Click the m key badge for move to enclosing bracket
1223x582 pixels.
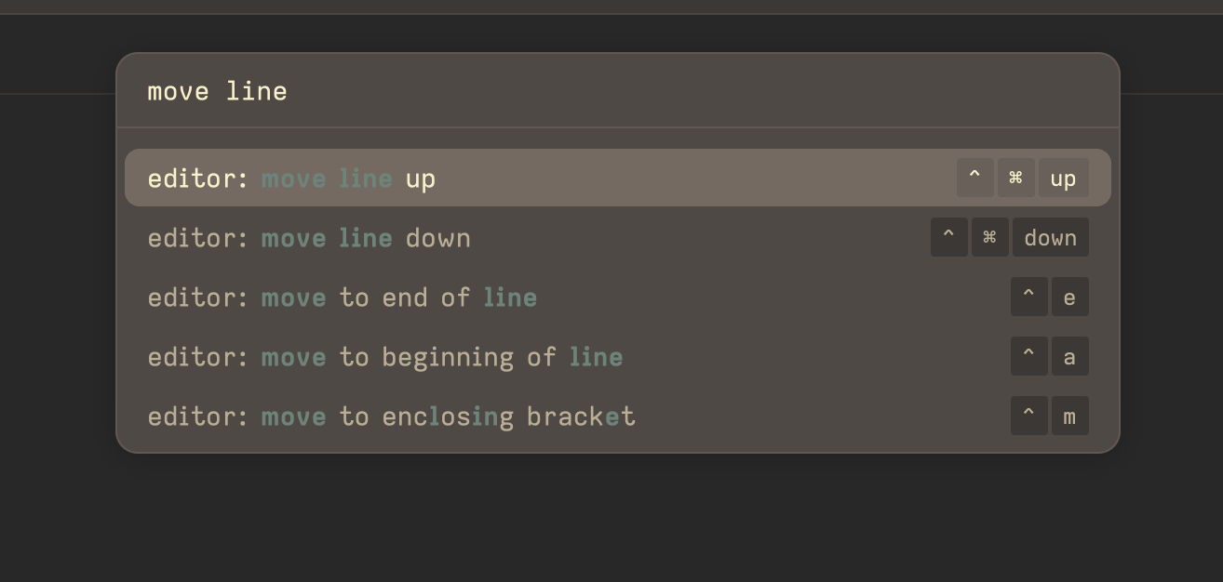tap(1070, 416)
